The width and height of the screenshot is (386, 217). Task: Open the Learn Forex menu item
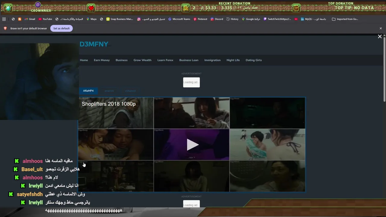pyautogui.click(x=165, y=60)
